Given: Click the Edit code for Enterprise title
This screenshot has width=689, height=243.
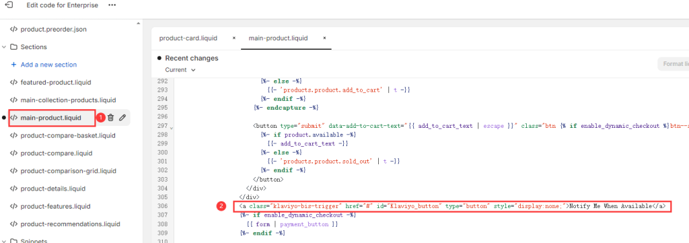Looking at the screenshot, I should 62,5.
